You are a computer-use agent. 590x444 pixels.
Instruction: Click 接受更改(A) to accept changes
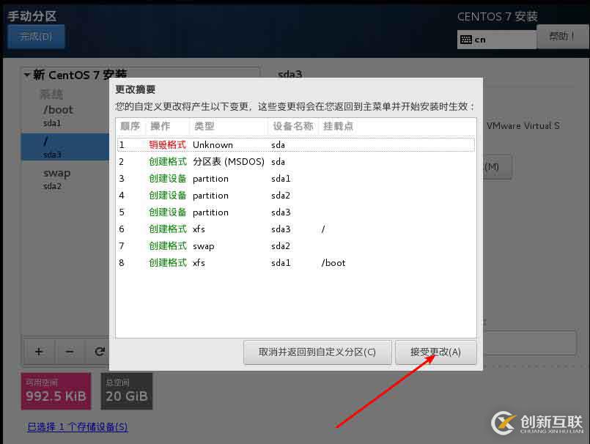coord(436,352)
